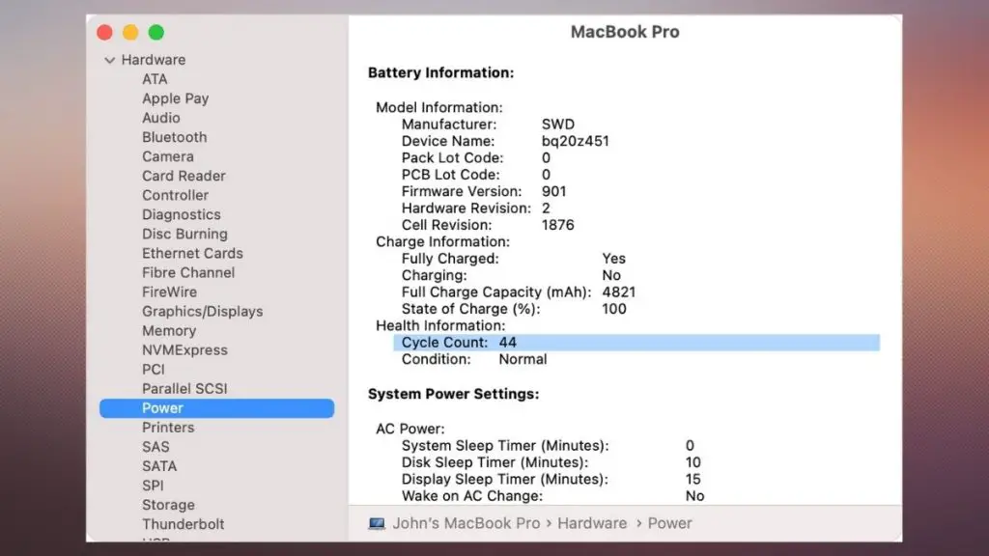Open Ethernet Cards entry

tap(192, 254)
